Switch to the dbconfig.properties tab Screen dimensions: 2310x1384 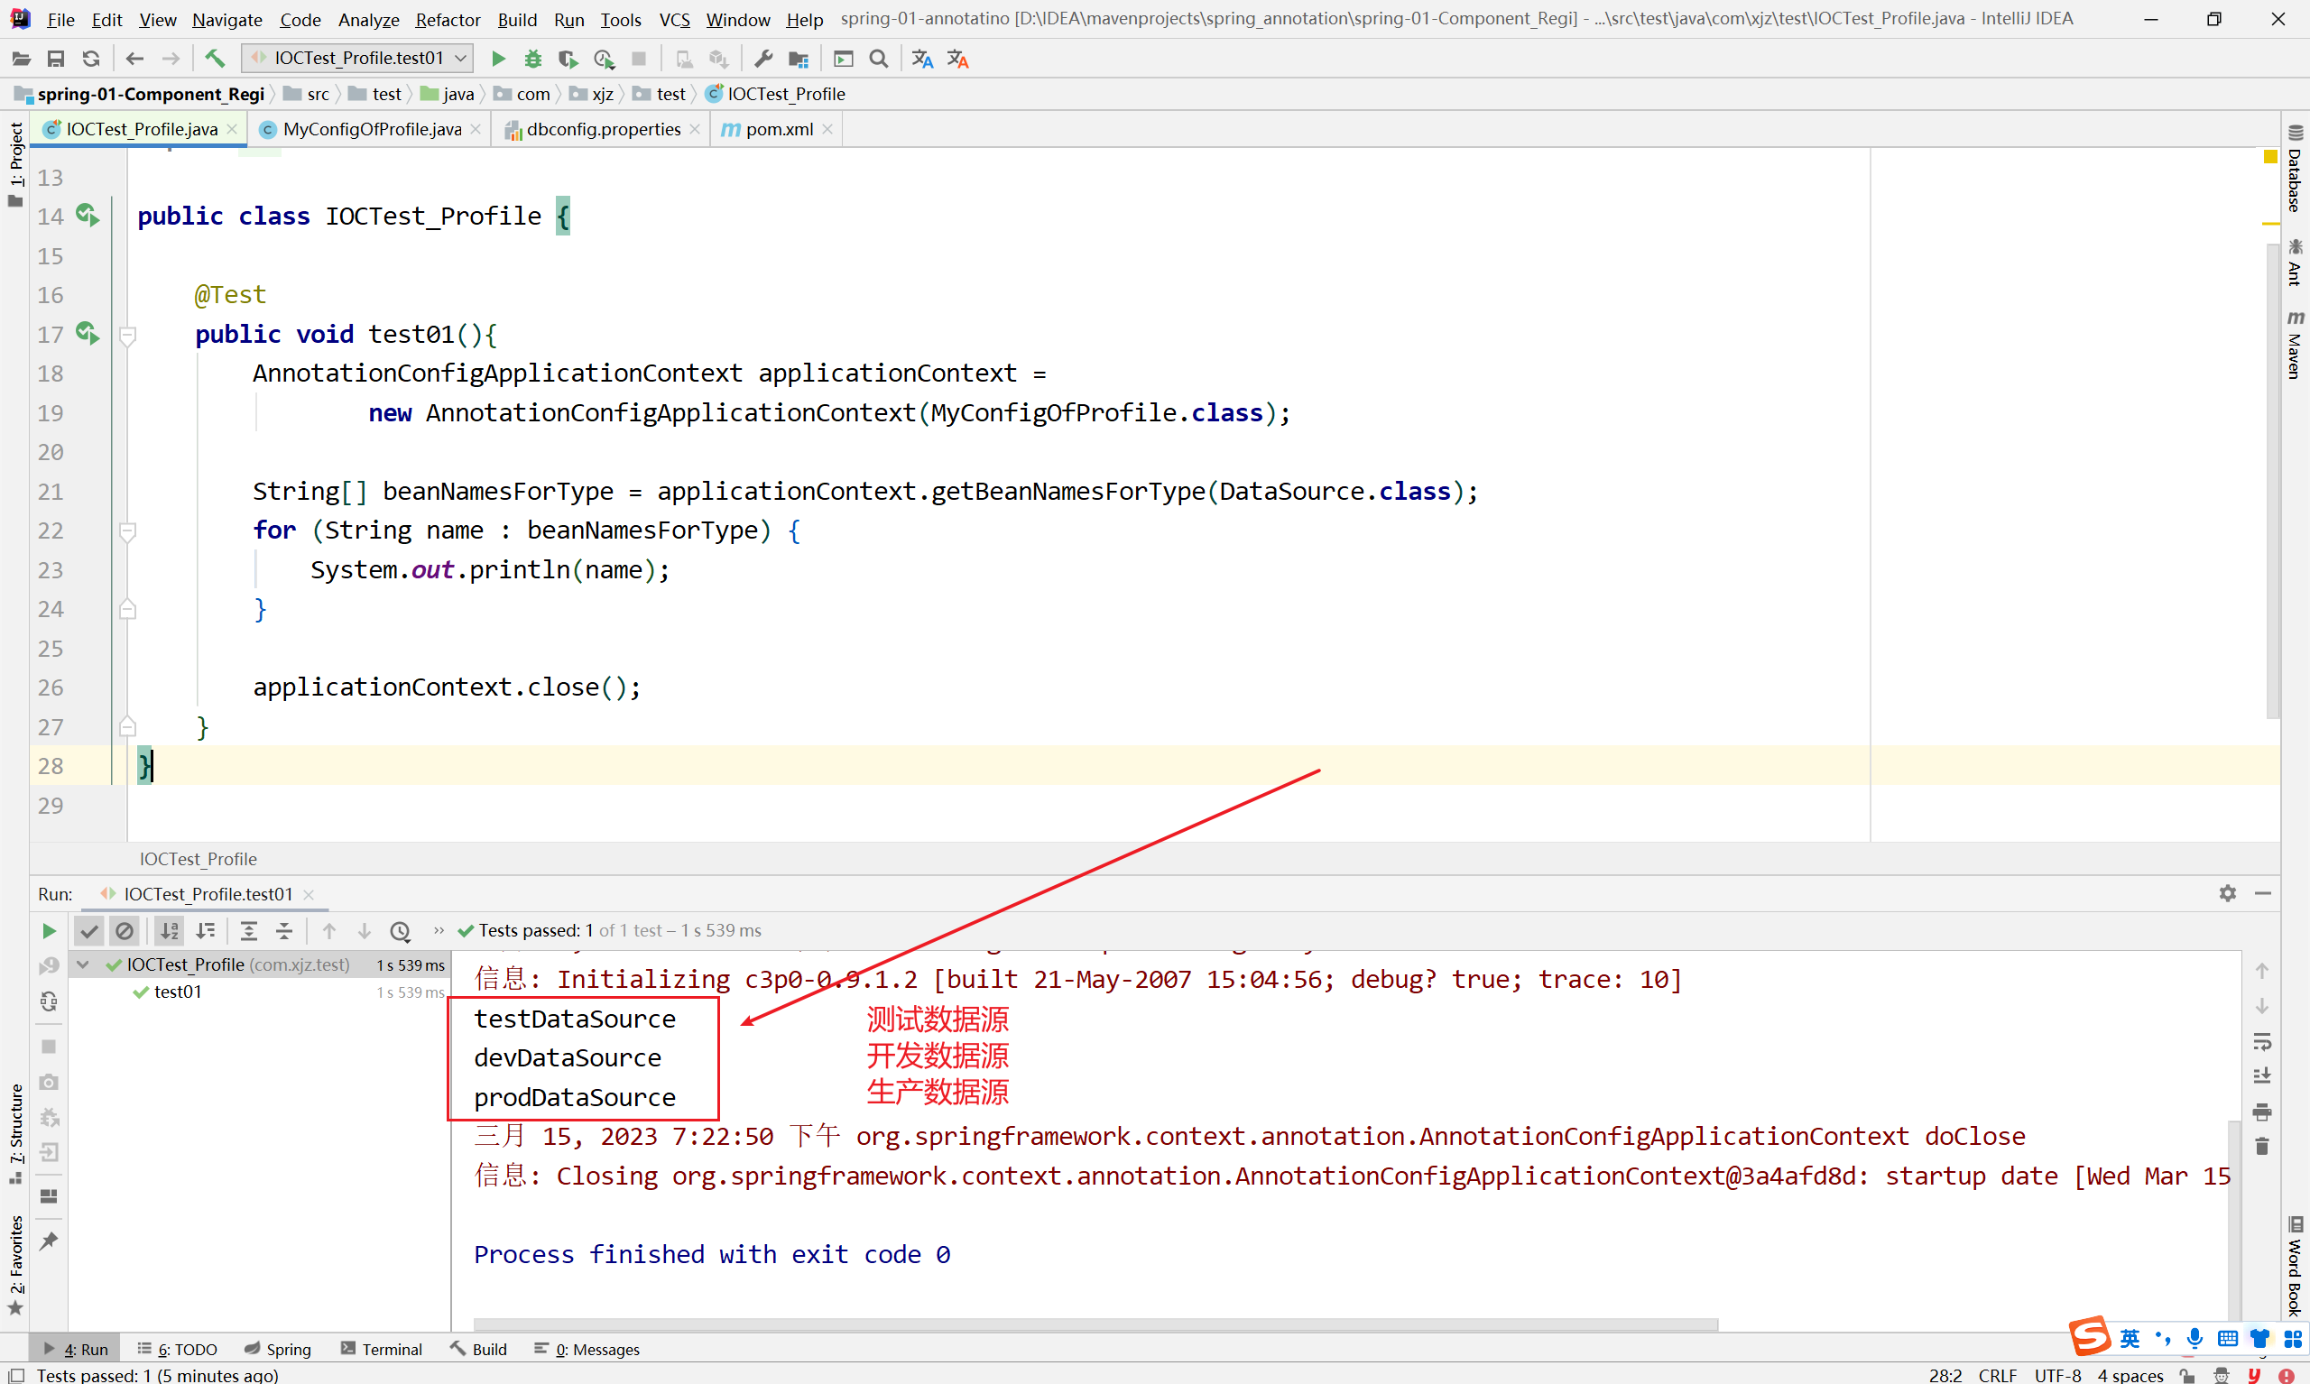coord(603,129)
